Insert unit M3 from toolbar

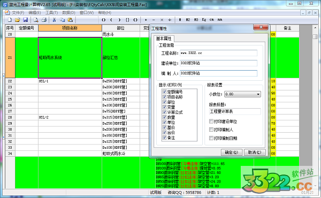click(x=196, y=20)
